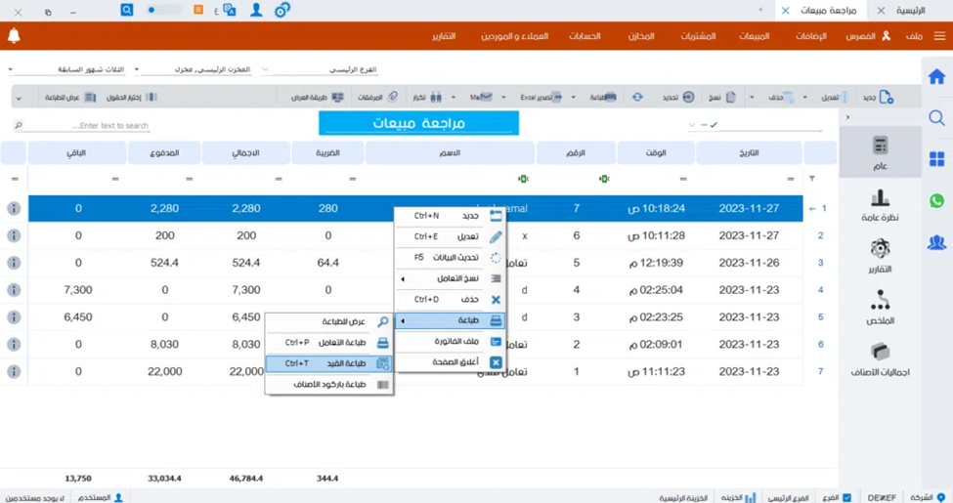Toggle the switch in the title bar
Viewport: 953px width, 503px height.
pyautogui.click(x=162, y=11)
